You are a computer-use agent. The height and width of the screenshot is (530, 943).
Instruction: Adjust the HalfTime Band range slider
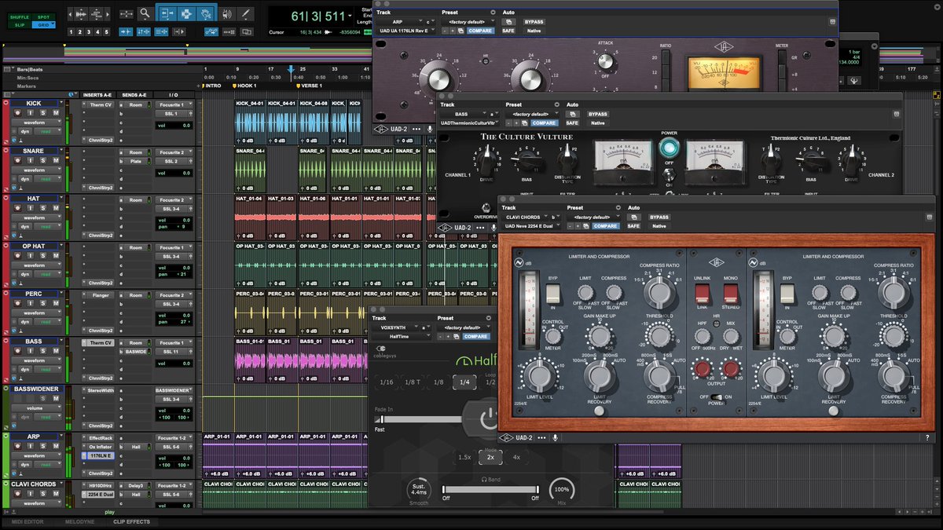pyautogui.click(x=490, y=489)
